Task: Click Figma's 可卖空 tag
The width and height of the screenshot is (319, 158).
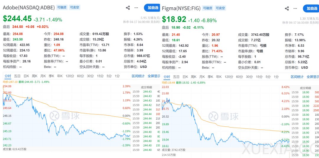Action: 220,8
